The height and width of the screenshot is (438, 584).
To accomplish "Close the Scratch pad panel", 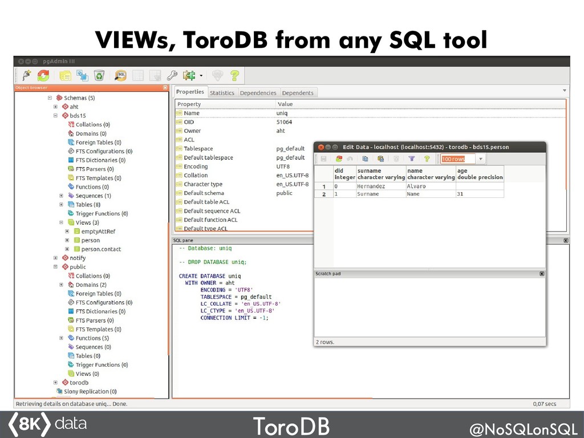I will coord(542,274).
